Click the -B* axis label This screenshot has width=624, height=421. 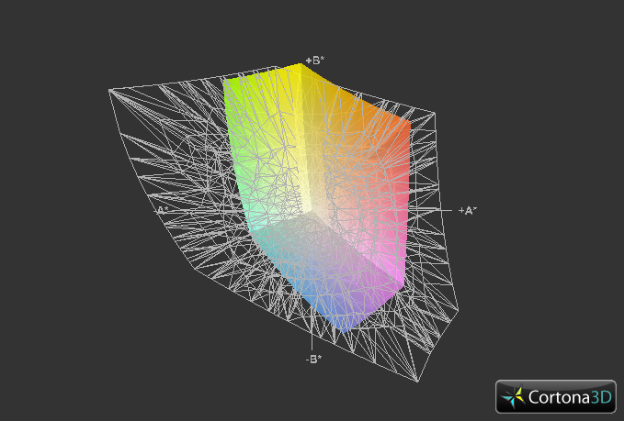pyautogui.click(x=313, y=359)
